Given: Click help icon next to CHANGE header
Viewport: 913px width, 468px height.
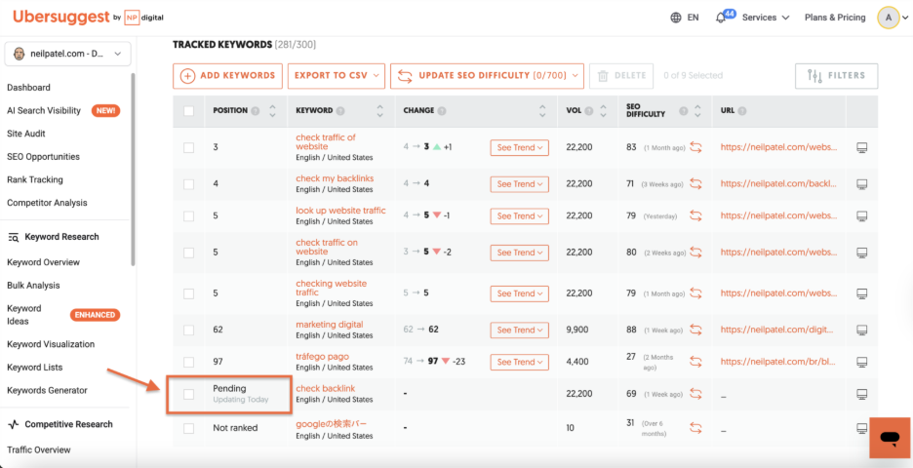Looking at the screenshot, I should point(441,110).
